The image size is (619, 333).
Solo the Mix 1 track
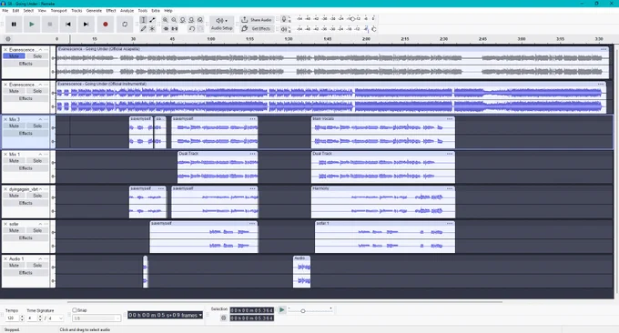(37, 161)
